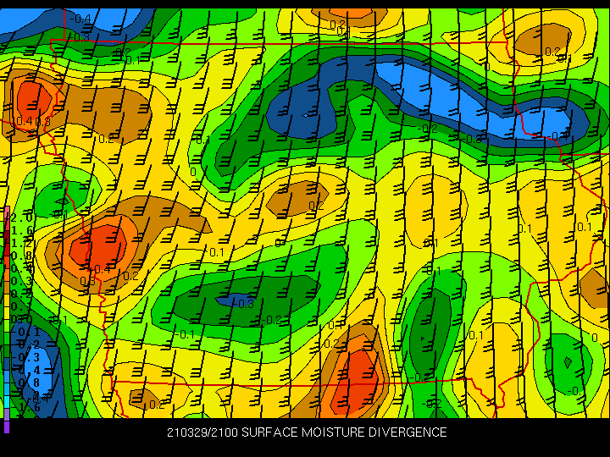This screenshot has height=457, width=610.
Task: Click the legend's "2.0" scale label
Action: (22, 218)
